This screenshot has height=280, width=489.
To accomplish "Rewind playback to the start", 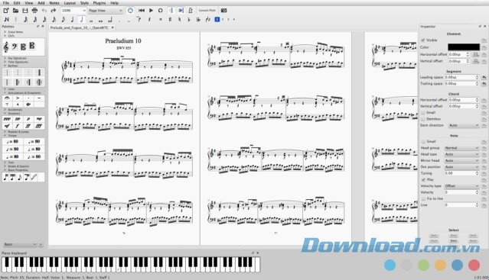I will (142, 11).
